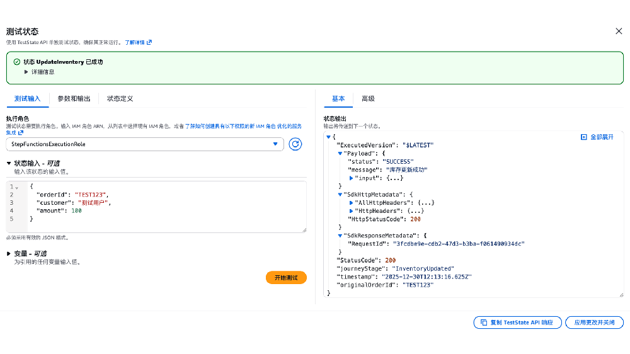Collapse the SdkResponseMetadata node
Image resolution: width=630 pixels, height=354 pixels.
pyautogui.click(x=340, y=236)
